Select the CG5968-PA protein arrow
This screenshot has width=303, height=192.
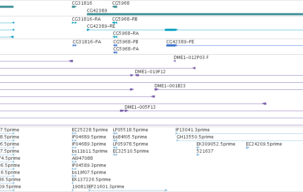click(115, 53)
